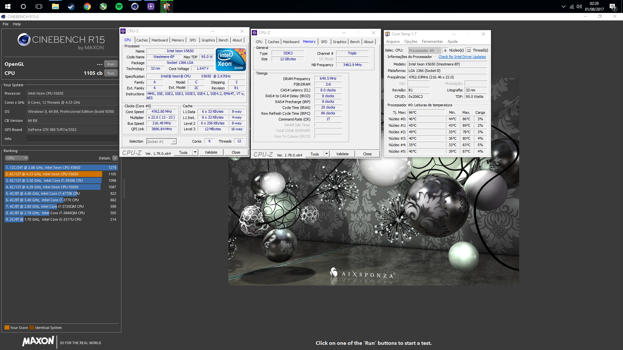Select ranking entry 12C/24T Xeon X5650 1279
The image size is (623, 350).
pyautogui.click(x=61, y=168)
